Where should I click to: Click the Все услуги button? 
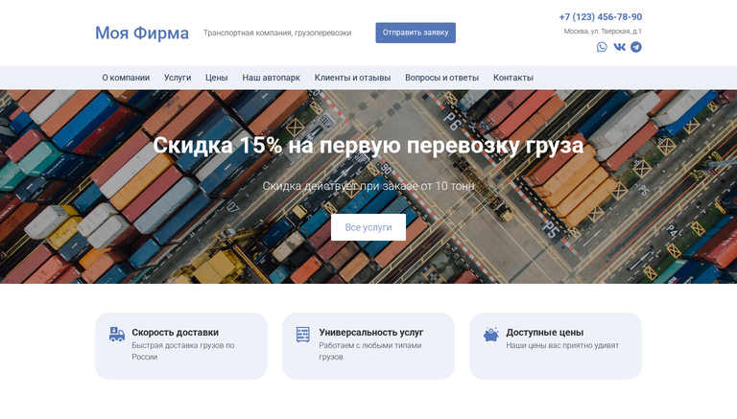click(368, 227)
